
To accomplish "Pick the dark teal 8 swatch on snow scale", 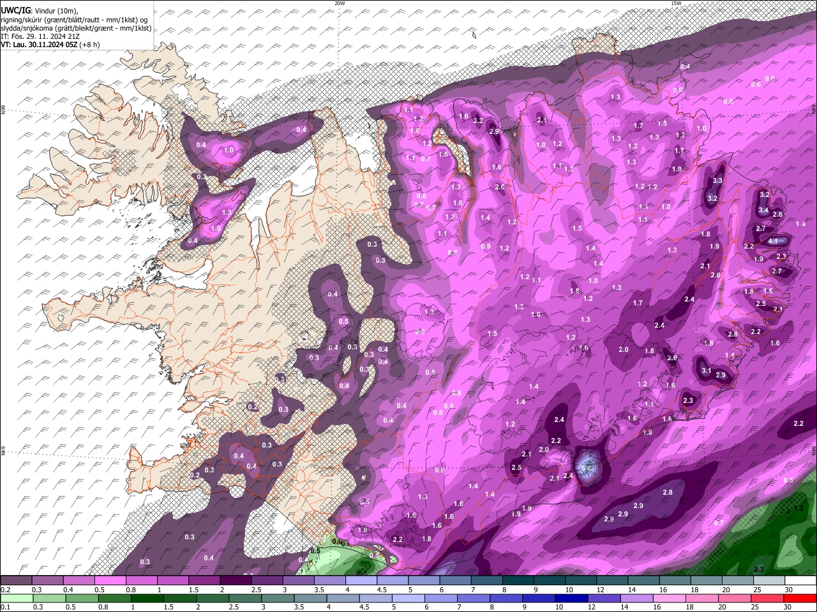I will [518, 581].
